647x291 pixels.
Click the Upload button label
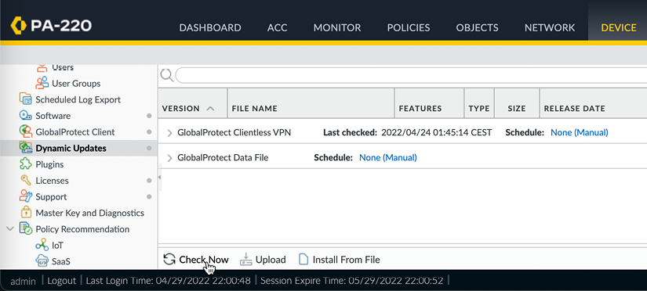(271, 260)
